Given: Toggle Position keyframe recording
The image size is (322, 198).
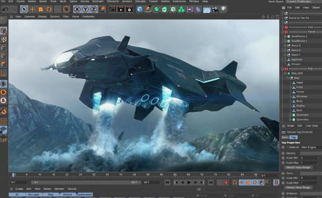Looking at the screenshot, I should [241, 182].
